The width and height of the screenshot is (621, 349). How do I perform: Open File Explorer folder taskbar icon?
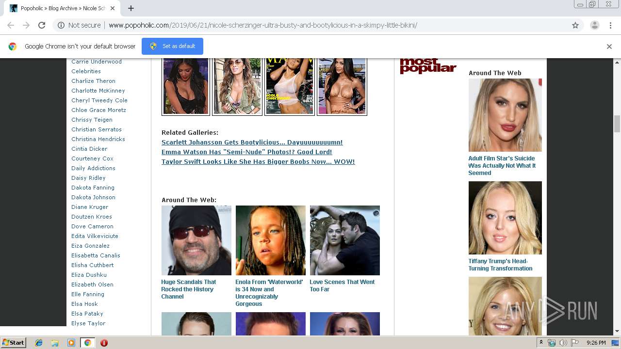tap(55, 343)
